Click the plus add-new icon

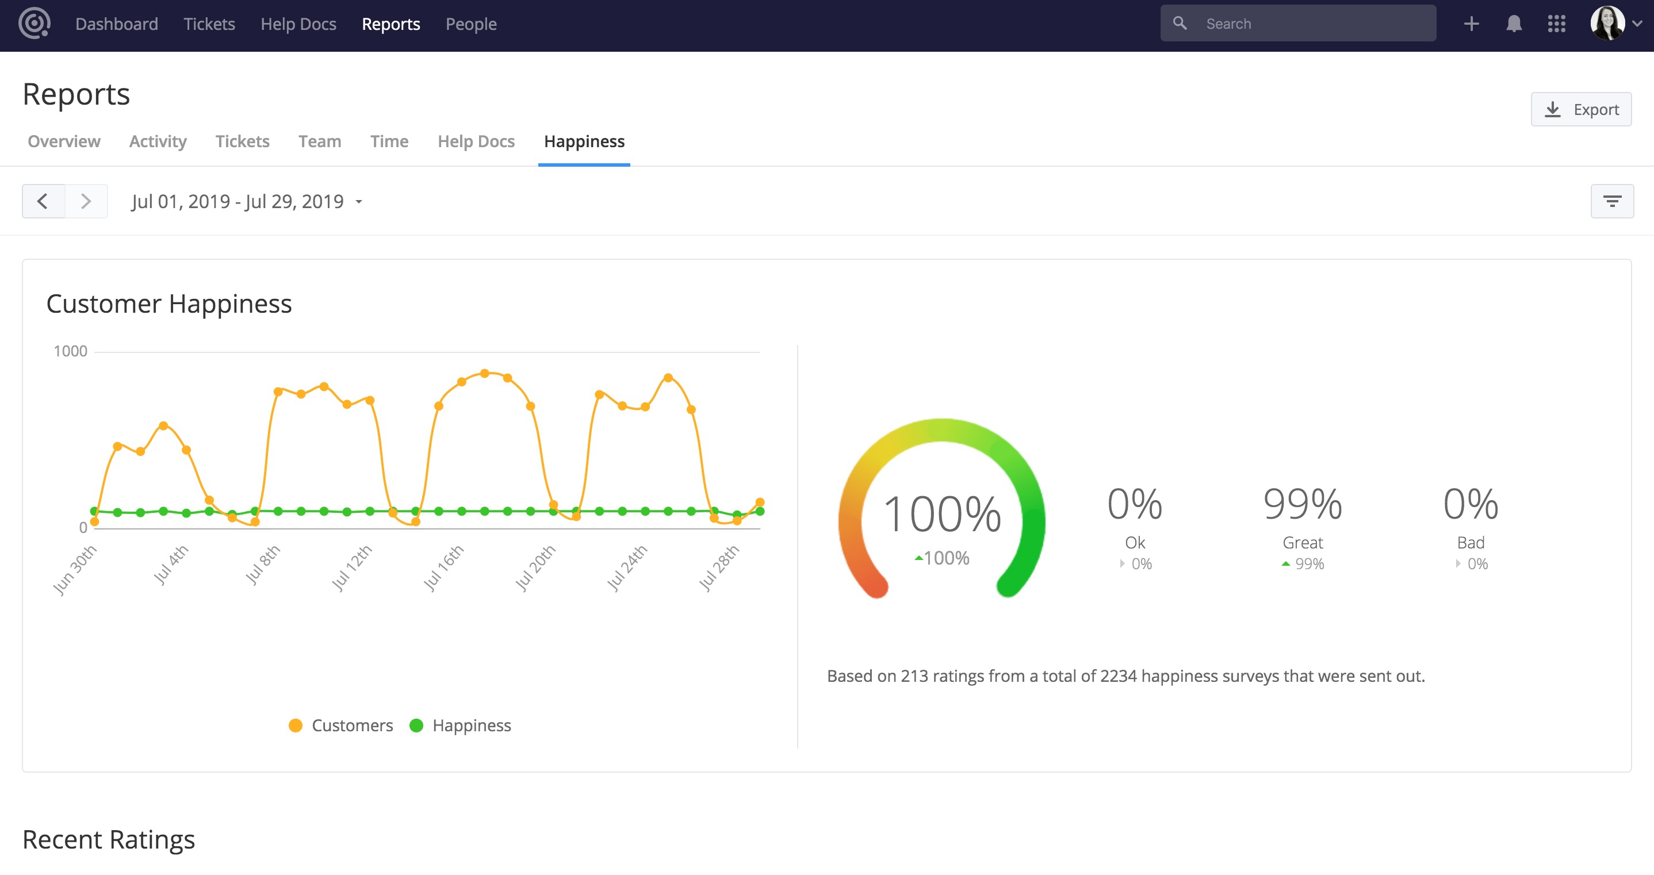click(x=1471, y=24)
